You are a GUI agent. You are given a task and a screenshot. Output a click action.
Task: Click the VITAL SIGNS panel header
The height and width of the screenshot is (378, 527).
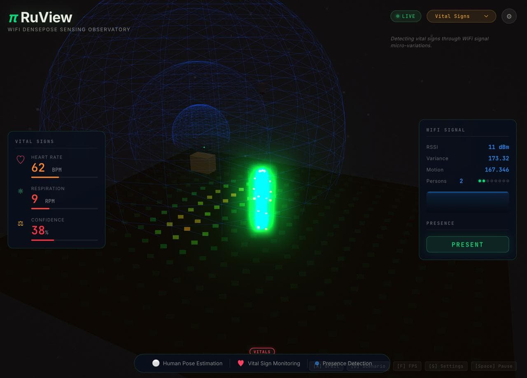click(x=35, y=141)
